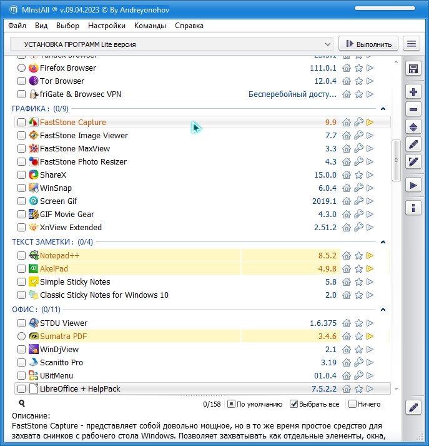
Task: Check the Notepad++ checkbox
Action: click(x=21, y=256)
